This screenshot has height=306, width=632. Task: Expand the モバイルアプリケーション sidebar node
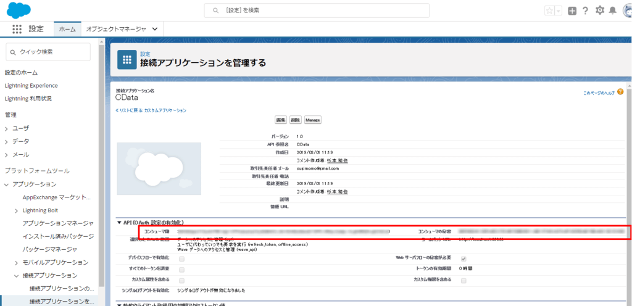coord(16,263)
